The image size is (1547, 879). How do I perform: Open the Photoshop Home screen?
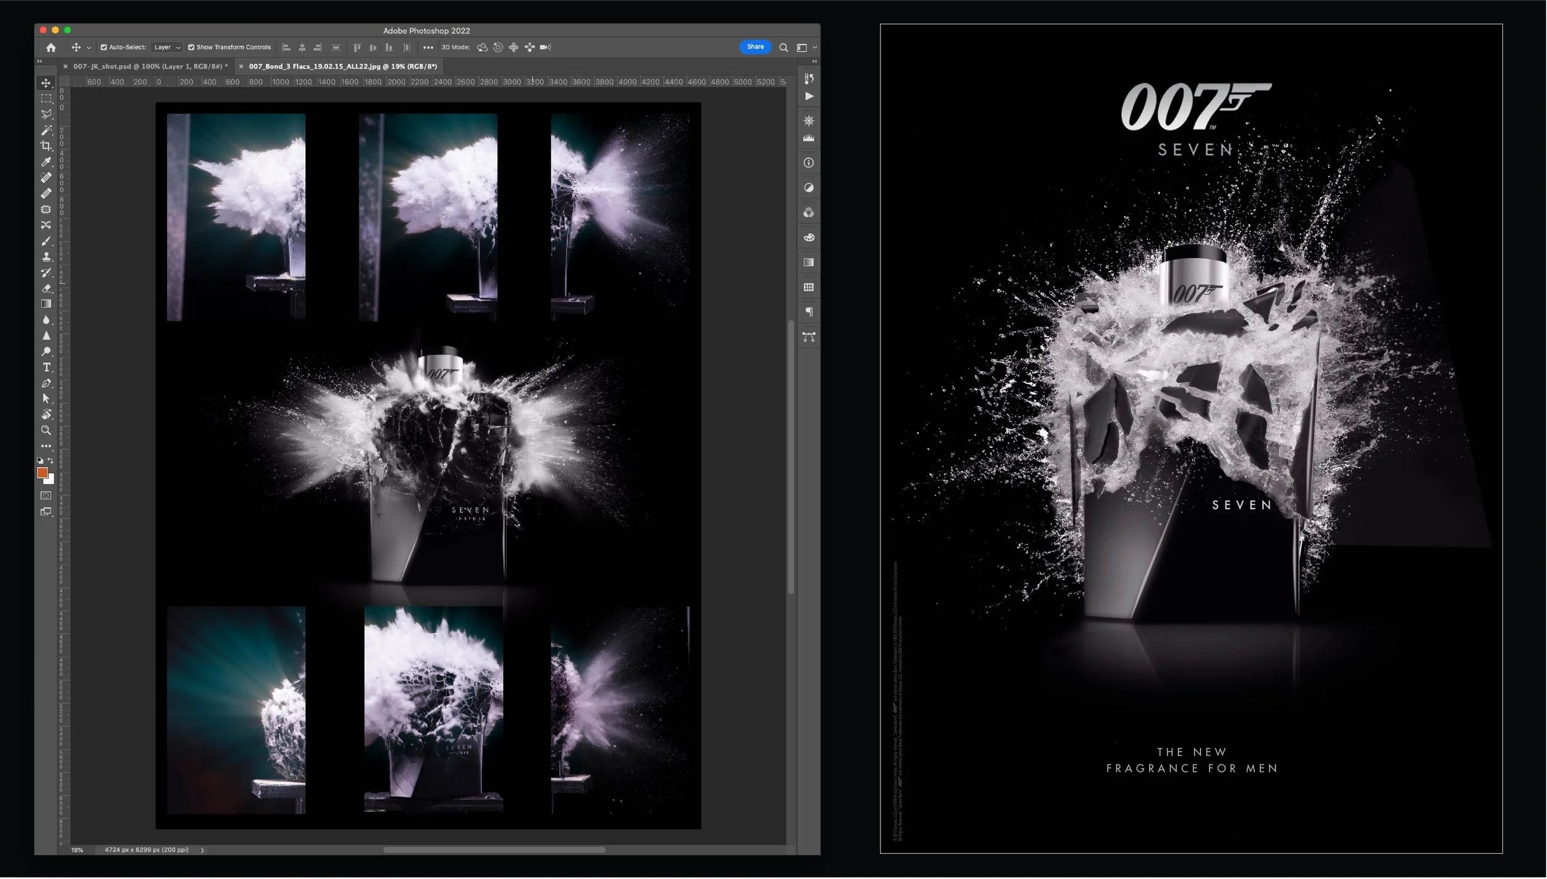point(51,47)
